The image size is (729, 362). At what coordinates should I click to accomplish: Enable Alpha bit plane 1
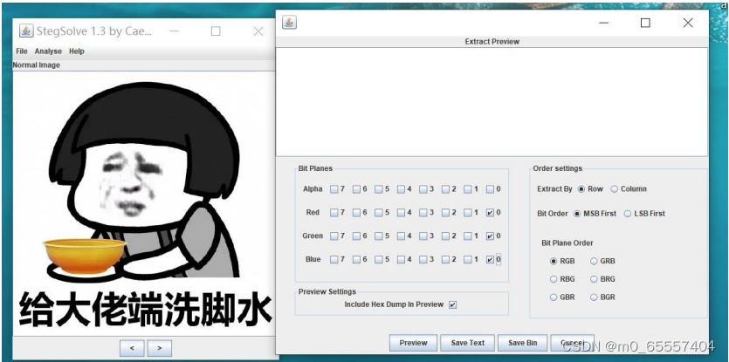[468, 189]
